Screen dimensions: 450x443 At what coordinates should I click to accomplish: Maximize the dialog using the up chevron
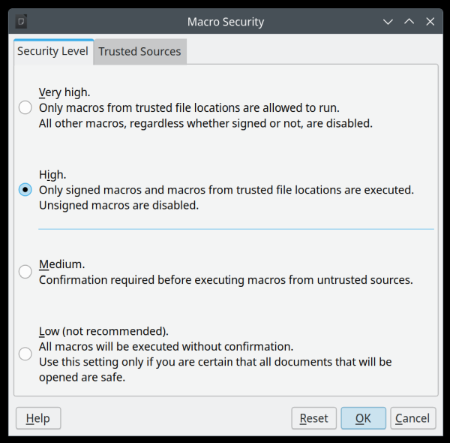[409, 22]
